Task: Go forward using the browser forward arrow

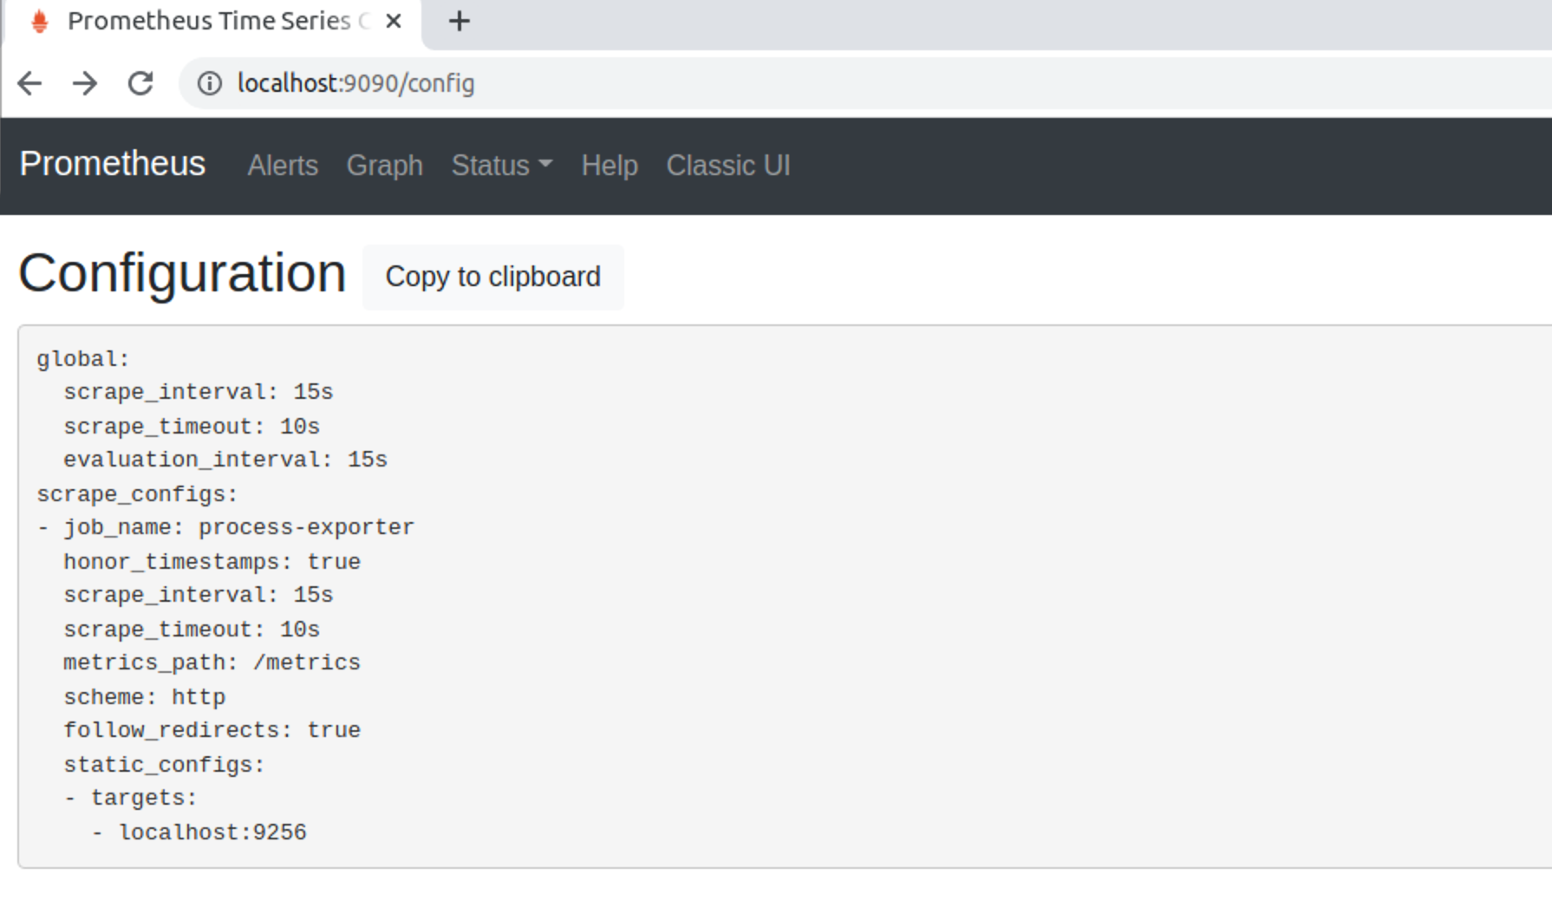Action: click(x=85, y=83)
